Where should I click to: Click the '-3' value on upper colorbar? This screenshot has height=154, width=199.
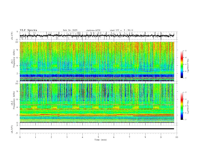pos(185,51)
